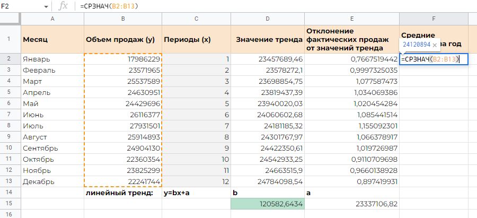Select column F header

tap(434, 19)
